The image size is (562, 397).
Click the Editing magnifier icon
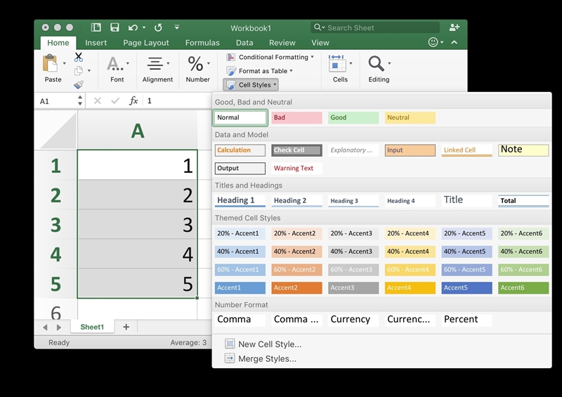[x=376, y=63]
